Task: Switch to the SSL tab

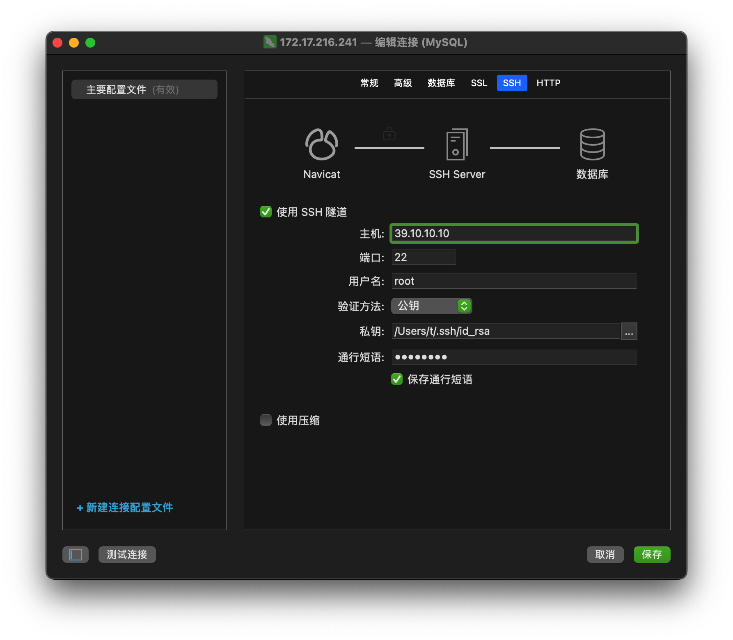Action: (479, 83)
